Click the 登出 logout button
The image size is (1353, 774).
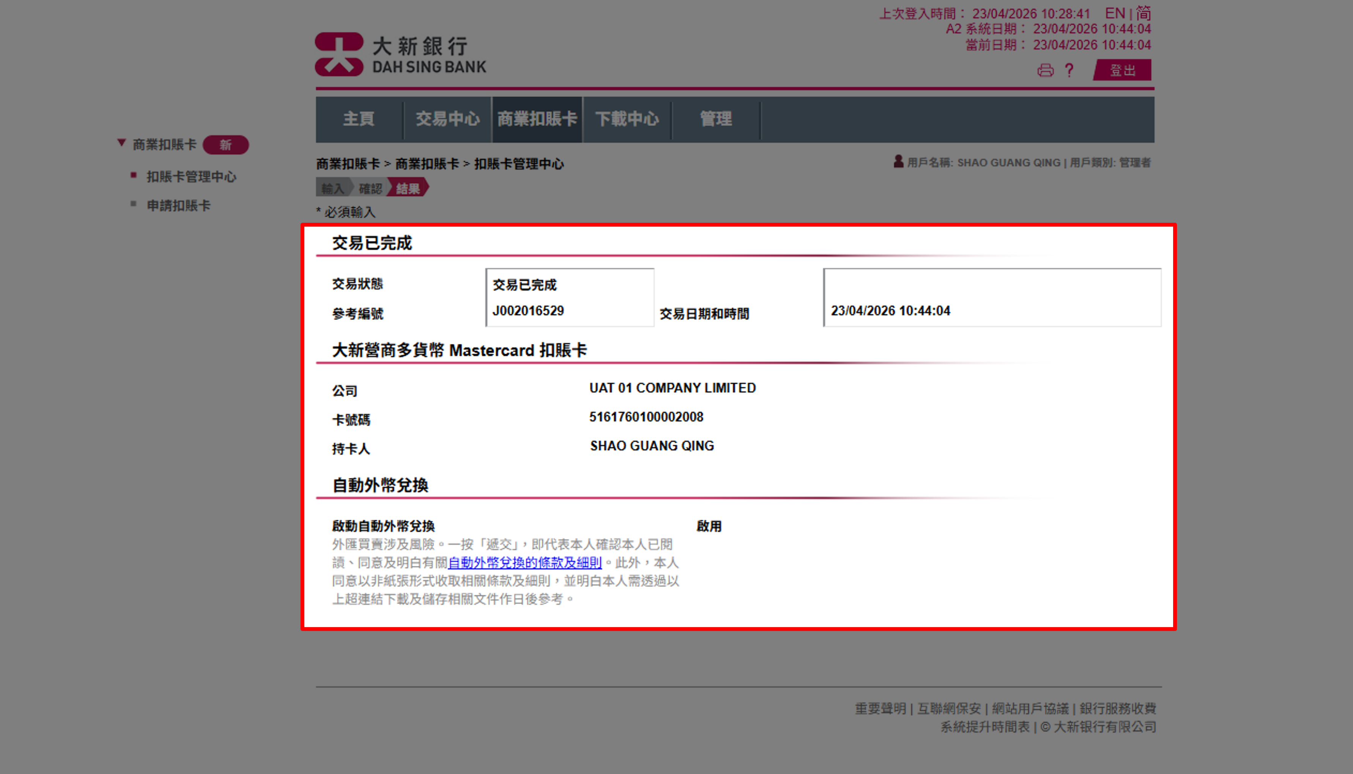click(1122, 69)
